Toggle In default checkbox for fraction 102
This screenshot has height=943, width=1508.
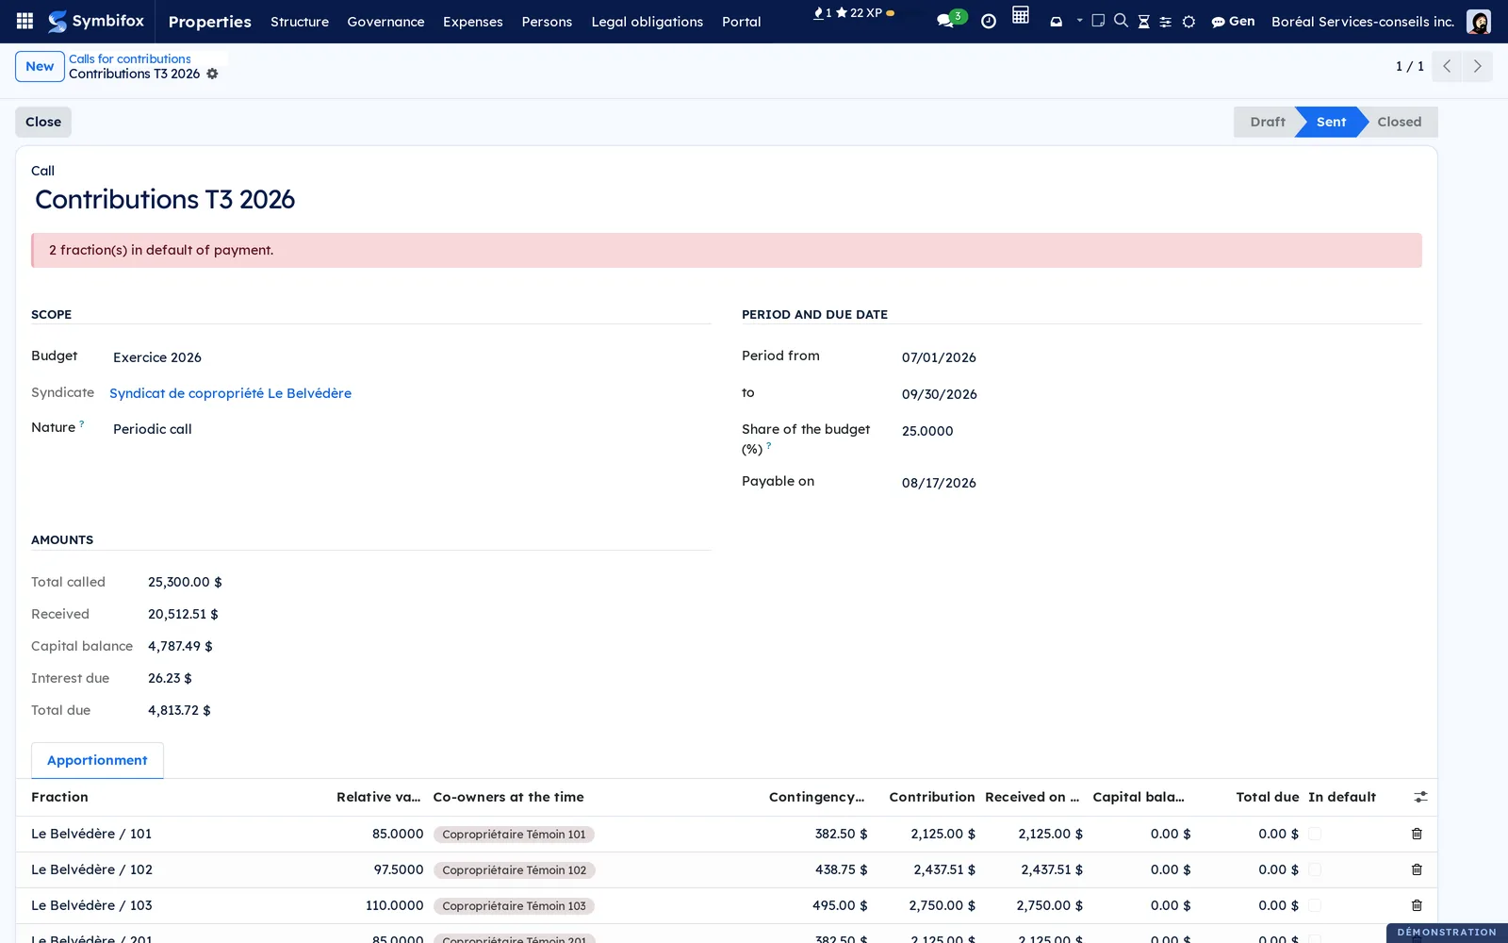1315,869
